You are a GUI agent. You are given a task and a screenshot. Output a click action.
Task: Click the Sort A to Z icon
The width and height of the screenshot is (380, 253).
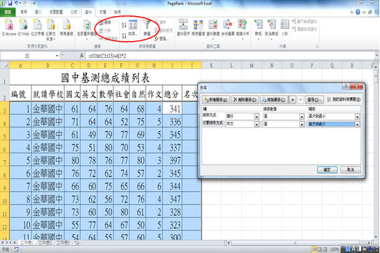[124, 25]
